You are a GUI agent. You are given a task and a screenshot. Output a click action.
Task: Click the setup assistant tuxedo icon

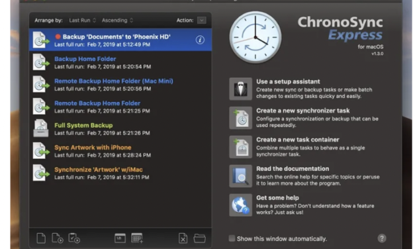[240, 89]
